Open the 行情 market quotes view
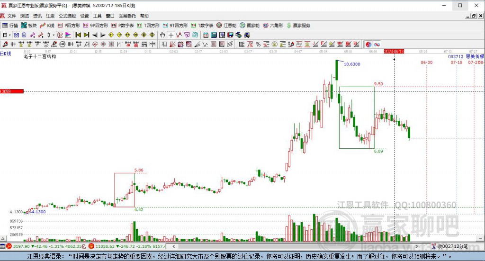This screenshot has height=261, width=485. tap(9, 26)
